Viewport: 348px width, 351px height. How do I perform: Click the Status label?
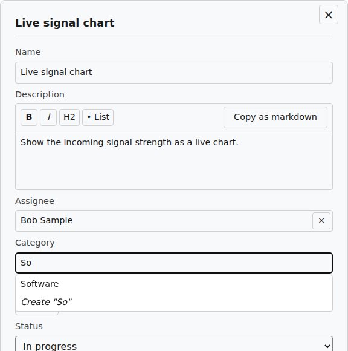tap(29, 326)
